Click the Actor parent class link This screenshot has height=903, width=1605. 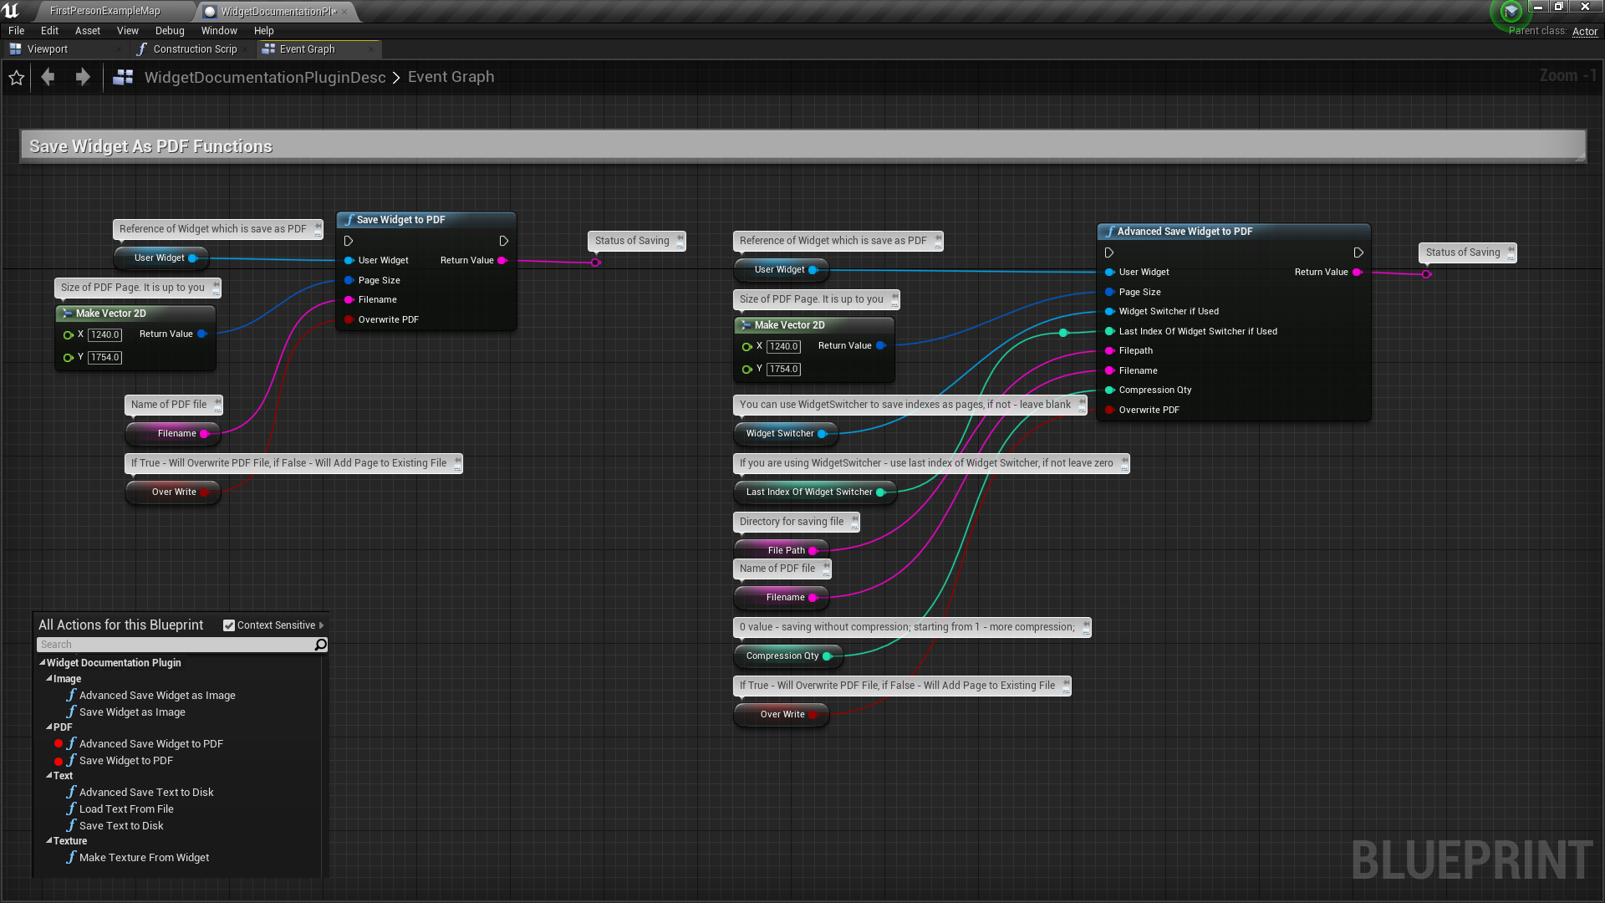[1585, 32]
